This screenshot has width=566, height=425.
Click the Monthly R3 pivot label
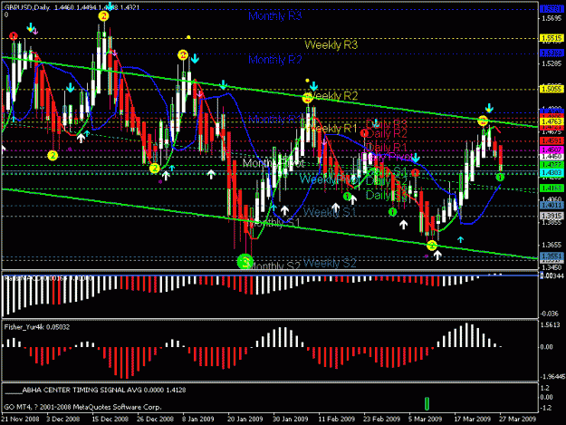[275, 16]
